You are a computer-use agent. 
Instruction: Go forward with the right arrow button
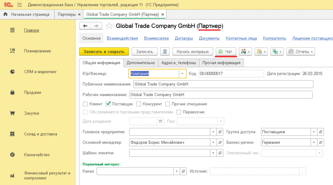point(96,26)
